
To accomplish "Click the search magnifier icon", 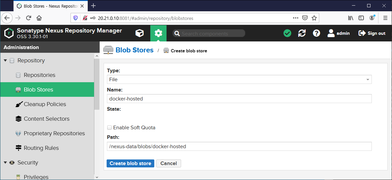I will pos(177,33).
